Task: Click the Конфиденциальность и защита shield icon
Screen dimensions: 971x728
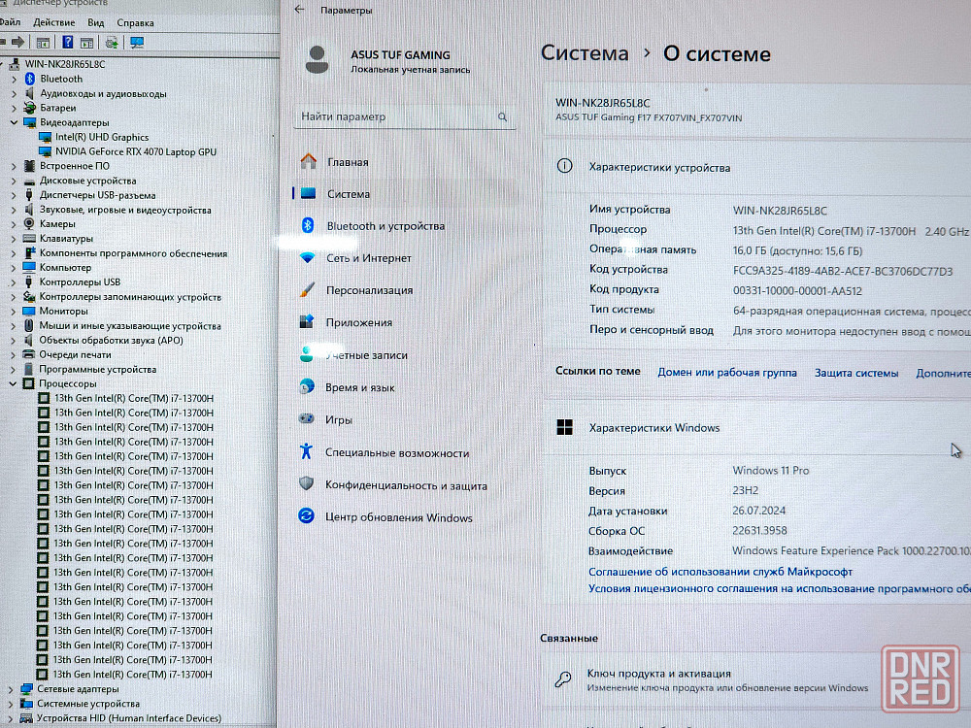Action: point(306,484)
